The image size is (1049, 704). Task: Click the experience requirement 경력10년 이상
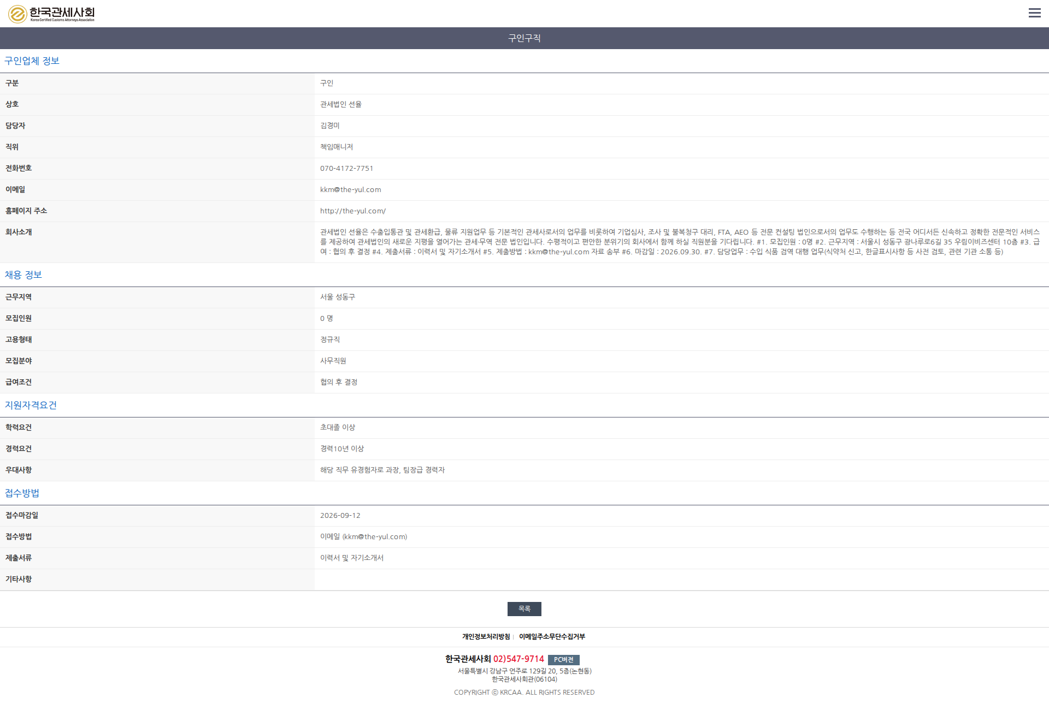(342, 449)
